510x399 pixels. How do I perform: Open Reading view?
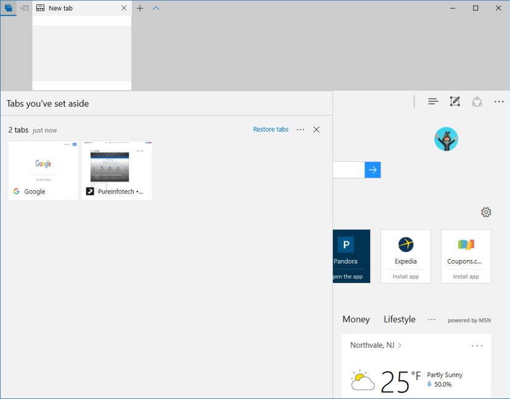pyautogui.click(x=432, y=101)
